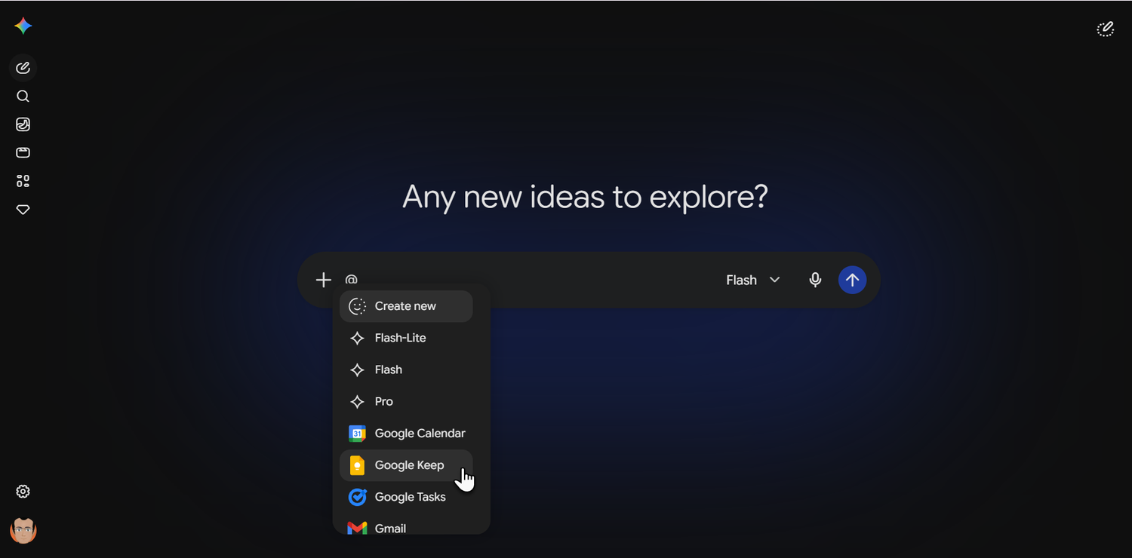
Task: Pick Gmail from the mention list
Action: [406, 526]
